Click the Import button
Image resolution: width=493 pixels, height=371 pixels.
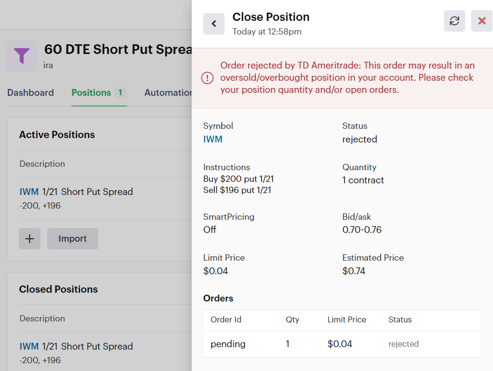(x=72, y=239)
